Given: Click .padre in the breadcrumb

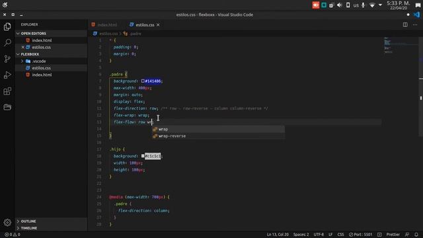Looking at the screenshot, I should 135,34.
